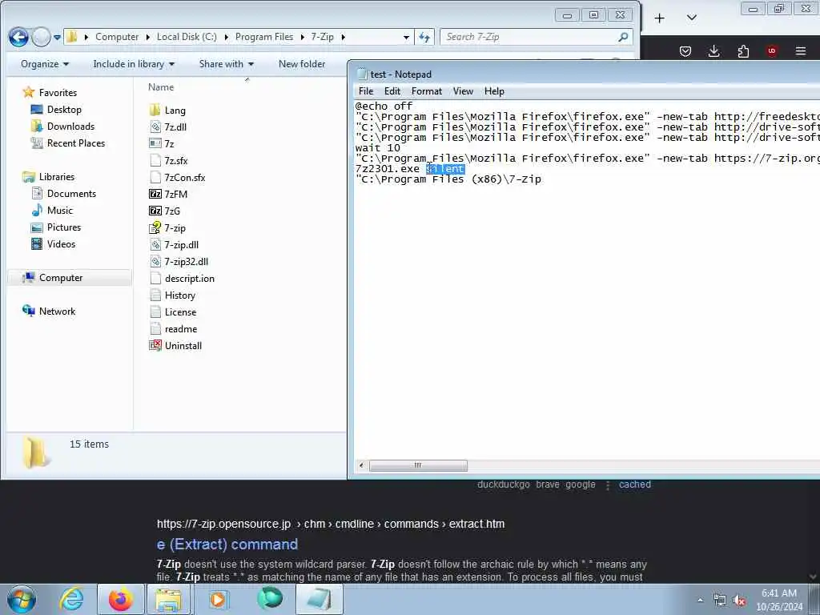Open Firefox hamburger menu
Screen dimensions: 820x615
801,51
